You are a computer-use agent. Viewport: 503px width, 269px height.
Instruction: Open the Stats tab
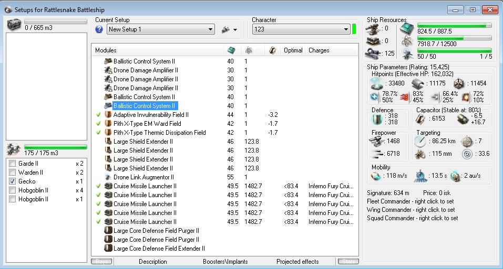348,261
